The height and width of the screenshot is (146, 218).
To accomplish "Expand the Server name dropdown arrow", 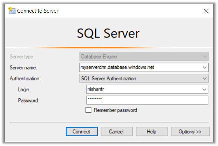I will click(x=204, y=67).
